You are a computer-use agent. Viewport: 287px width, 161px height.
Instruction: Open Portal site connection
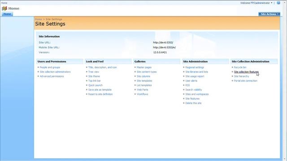[245, 80]
